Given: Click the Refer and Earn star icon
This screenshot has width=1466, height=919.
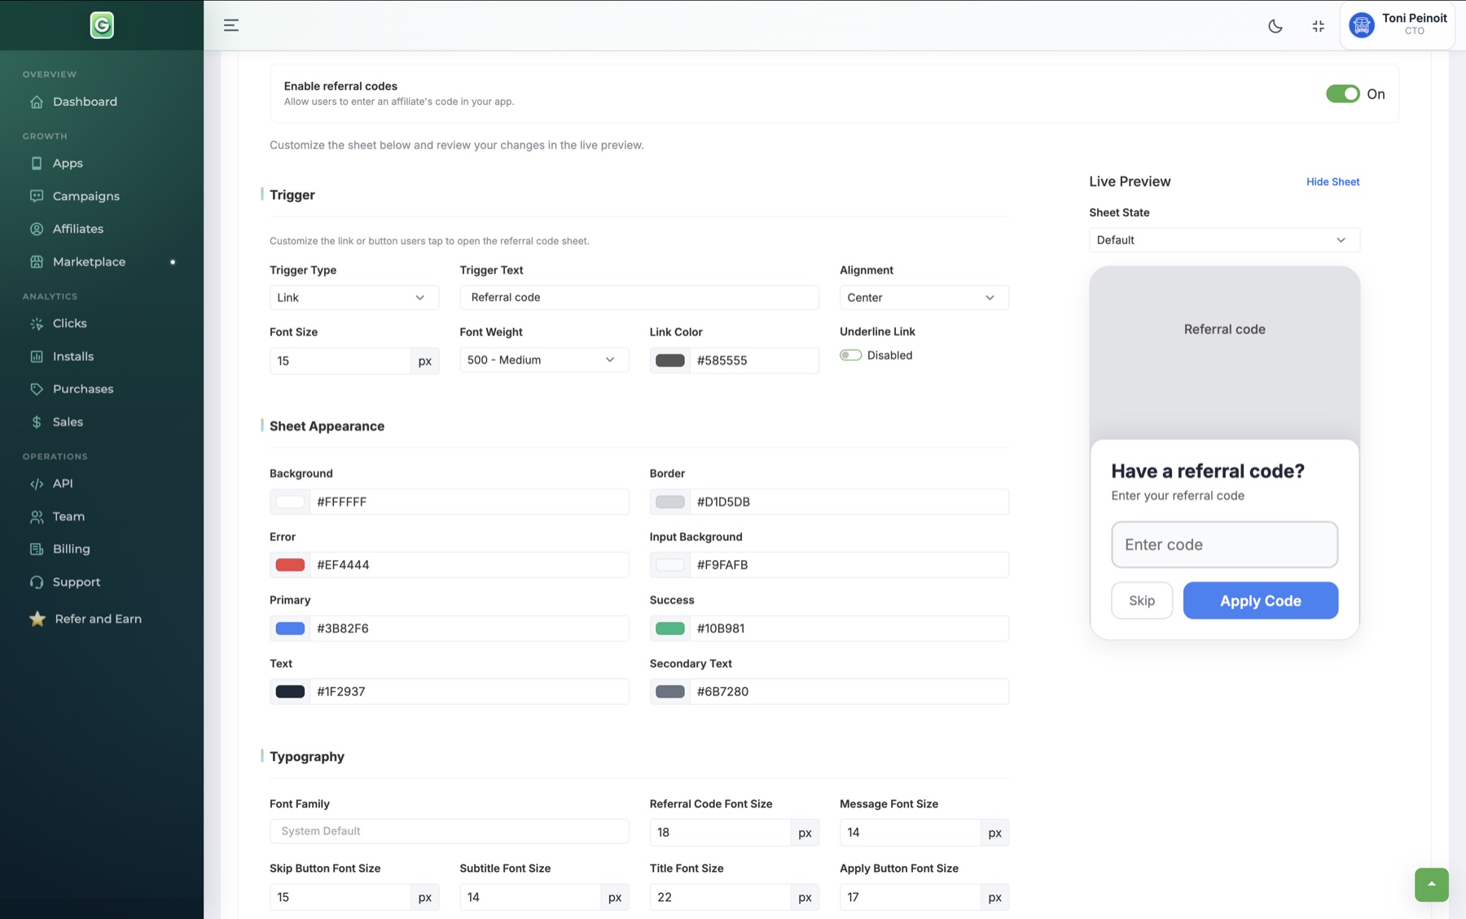Looking at the screenshot, I should [37, 619].
